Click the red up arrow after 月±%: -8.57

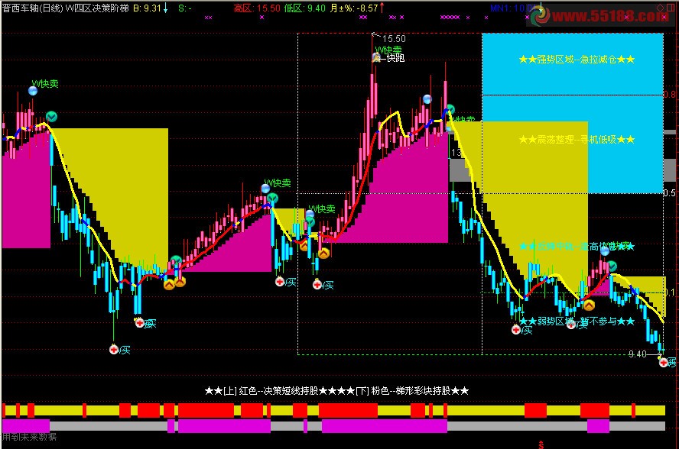pyautogui.click(x=382, y=8)
